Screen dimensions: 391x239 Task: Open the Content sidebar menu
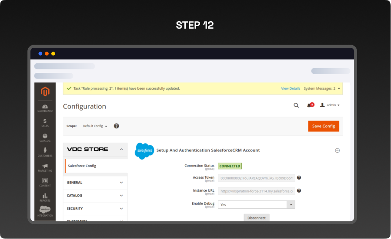pos(45,183)
